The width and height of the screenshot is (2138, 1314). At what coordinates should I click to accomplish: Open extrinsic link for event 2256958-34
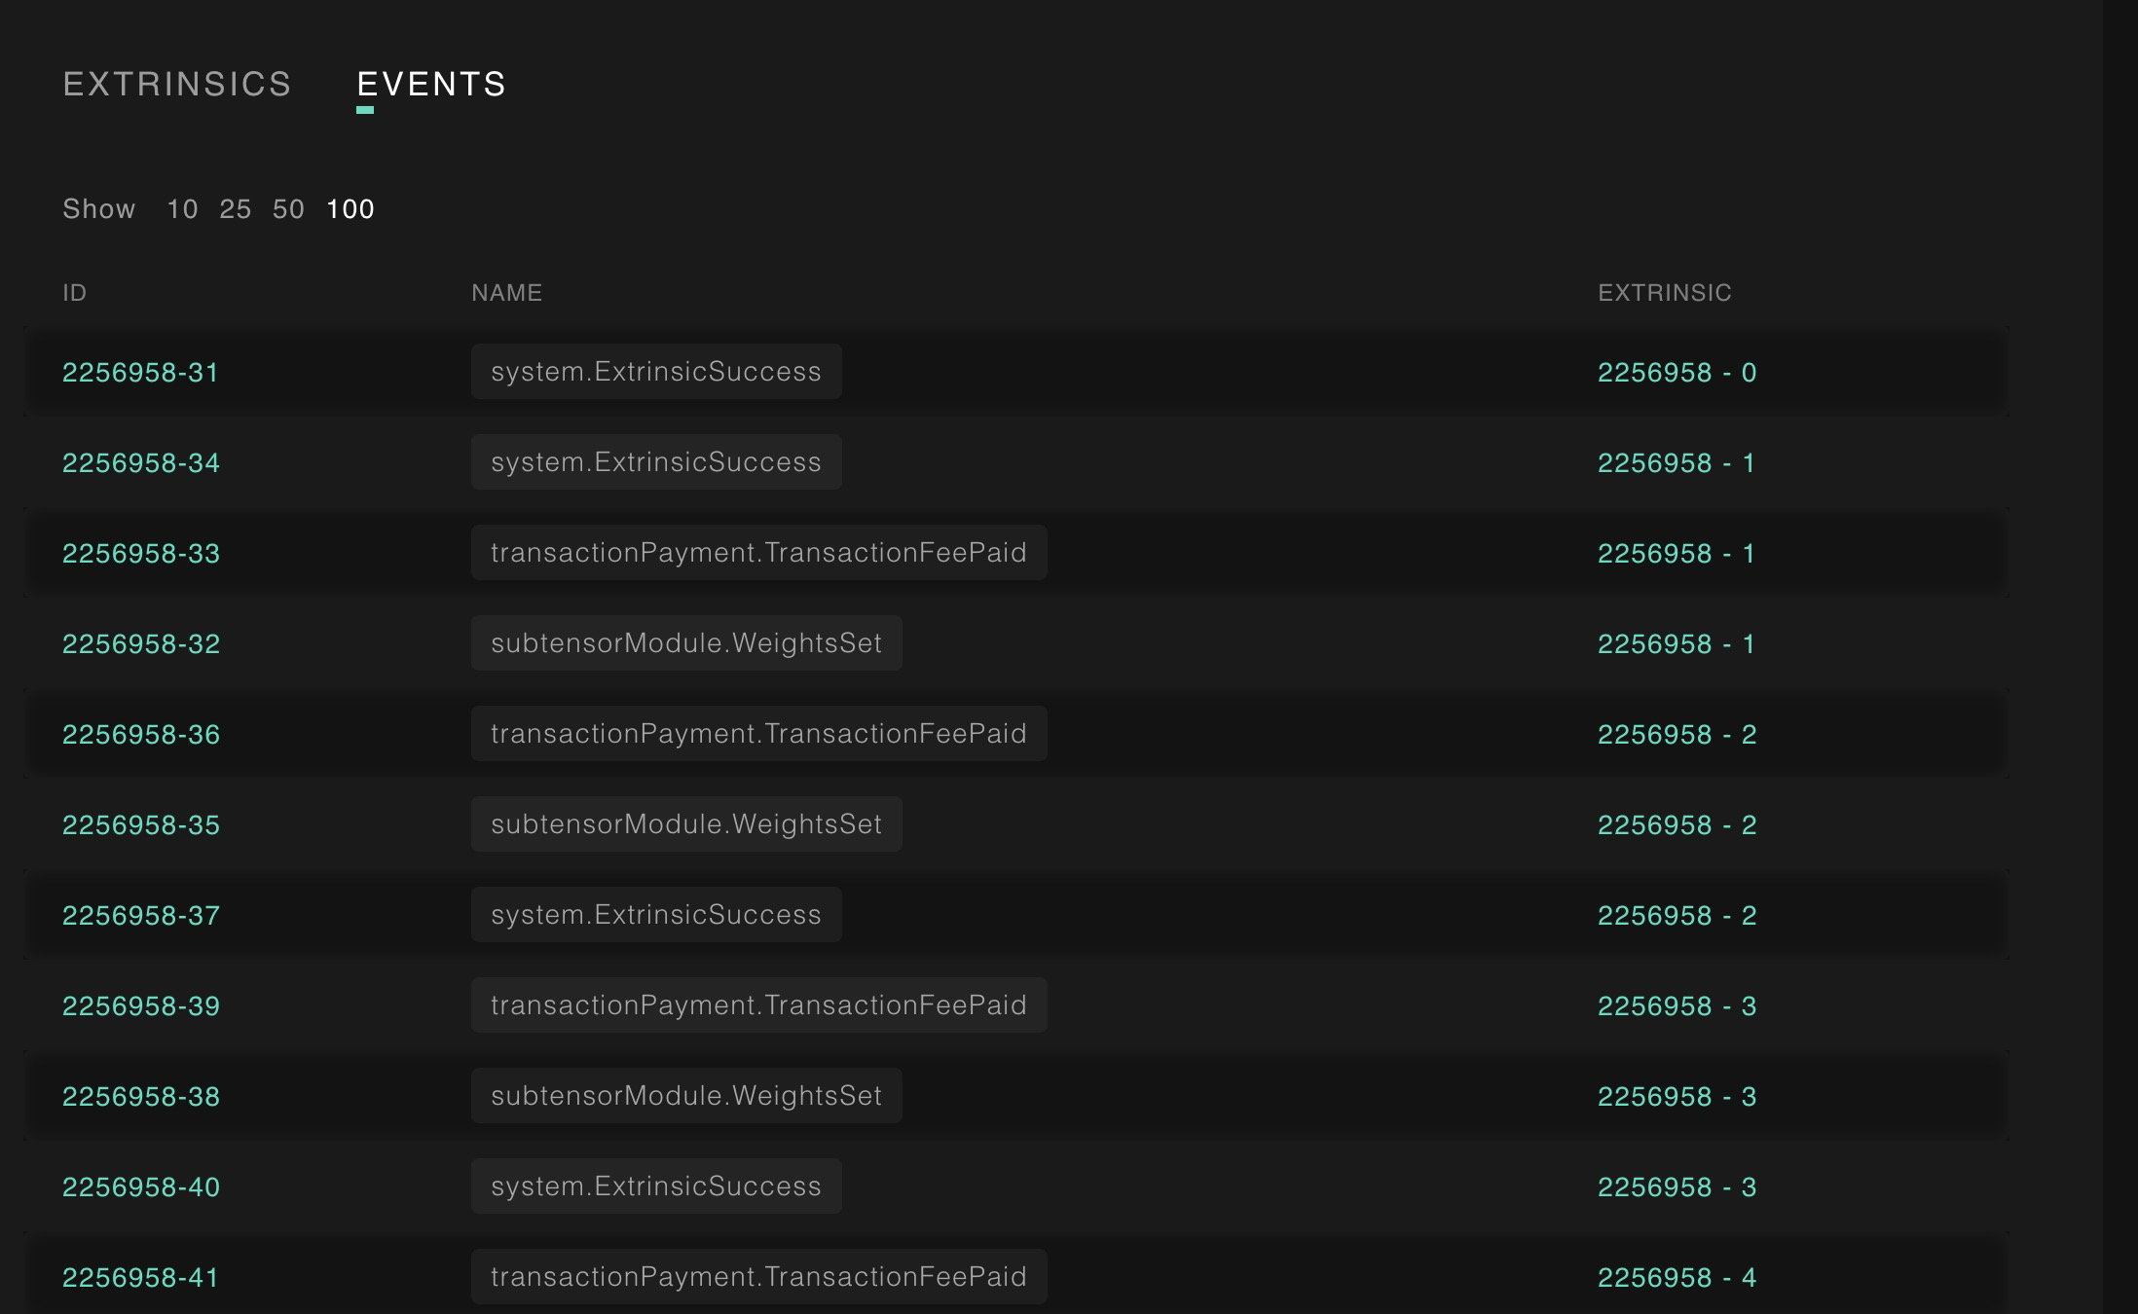1677,463
